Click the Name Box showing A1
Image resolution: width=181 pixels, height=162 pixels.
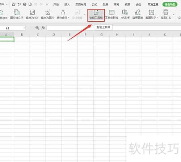[x=12, y=28]
